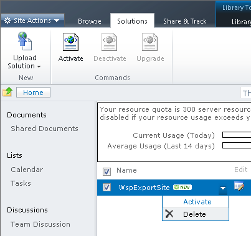
Task: Click the navigate up folder icon
Action: click(7, 92)
